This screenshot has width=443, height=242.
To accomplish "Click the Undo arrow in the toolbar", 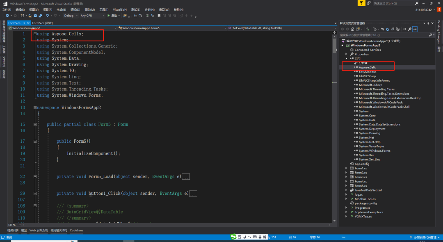I will click(x=48, y=16).
